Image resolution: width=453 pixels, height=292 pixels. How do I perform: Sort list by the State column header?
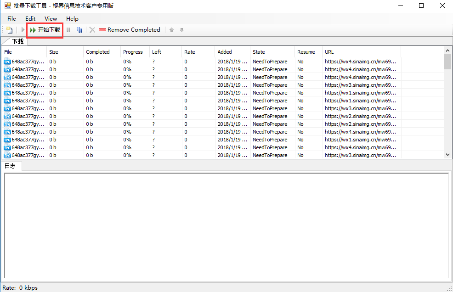tap(259, 52)
